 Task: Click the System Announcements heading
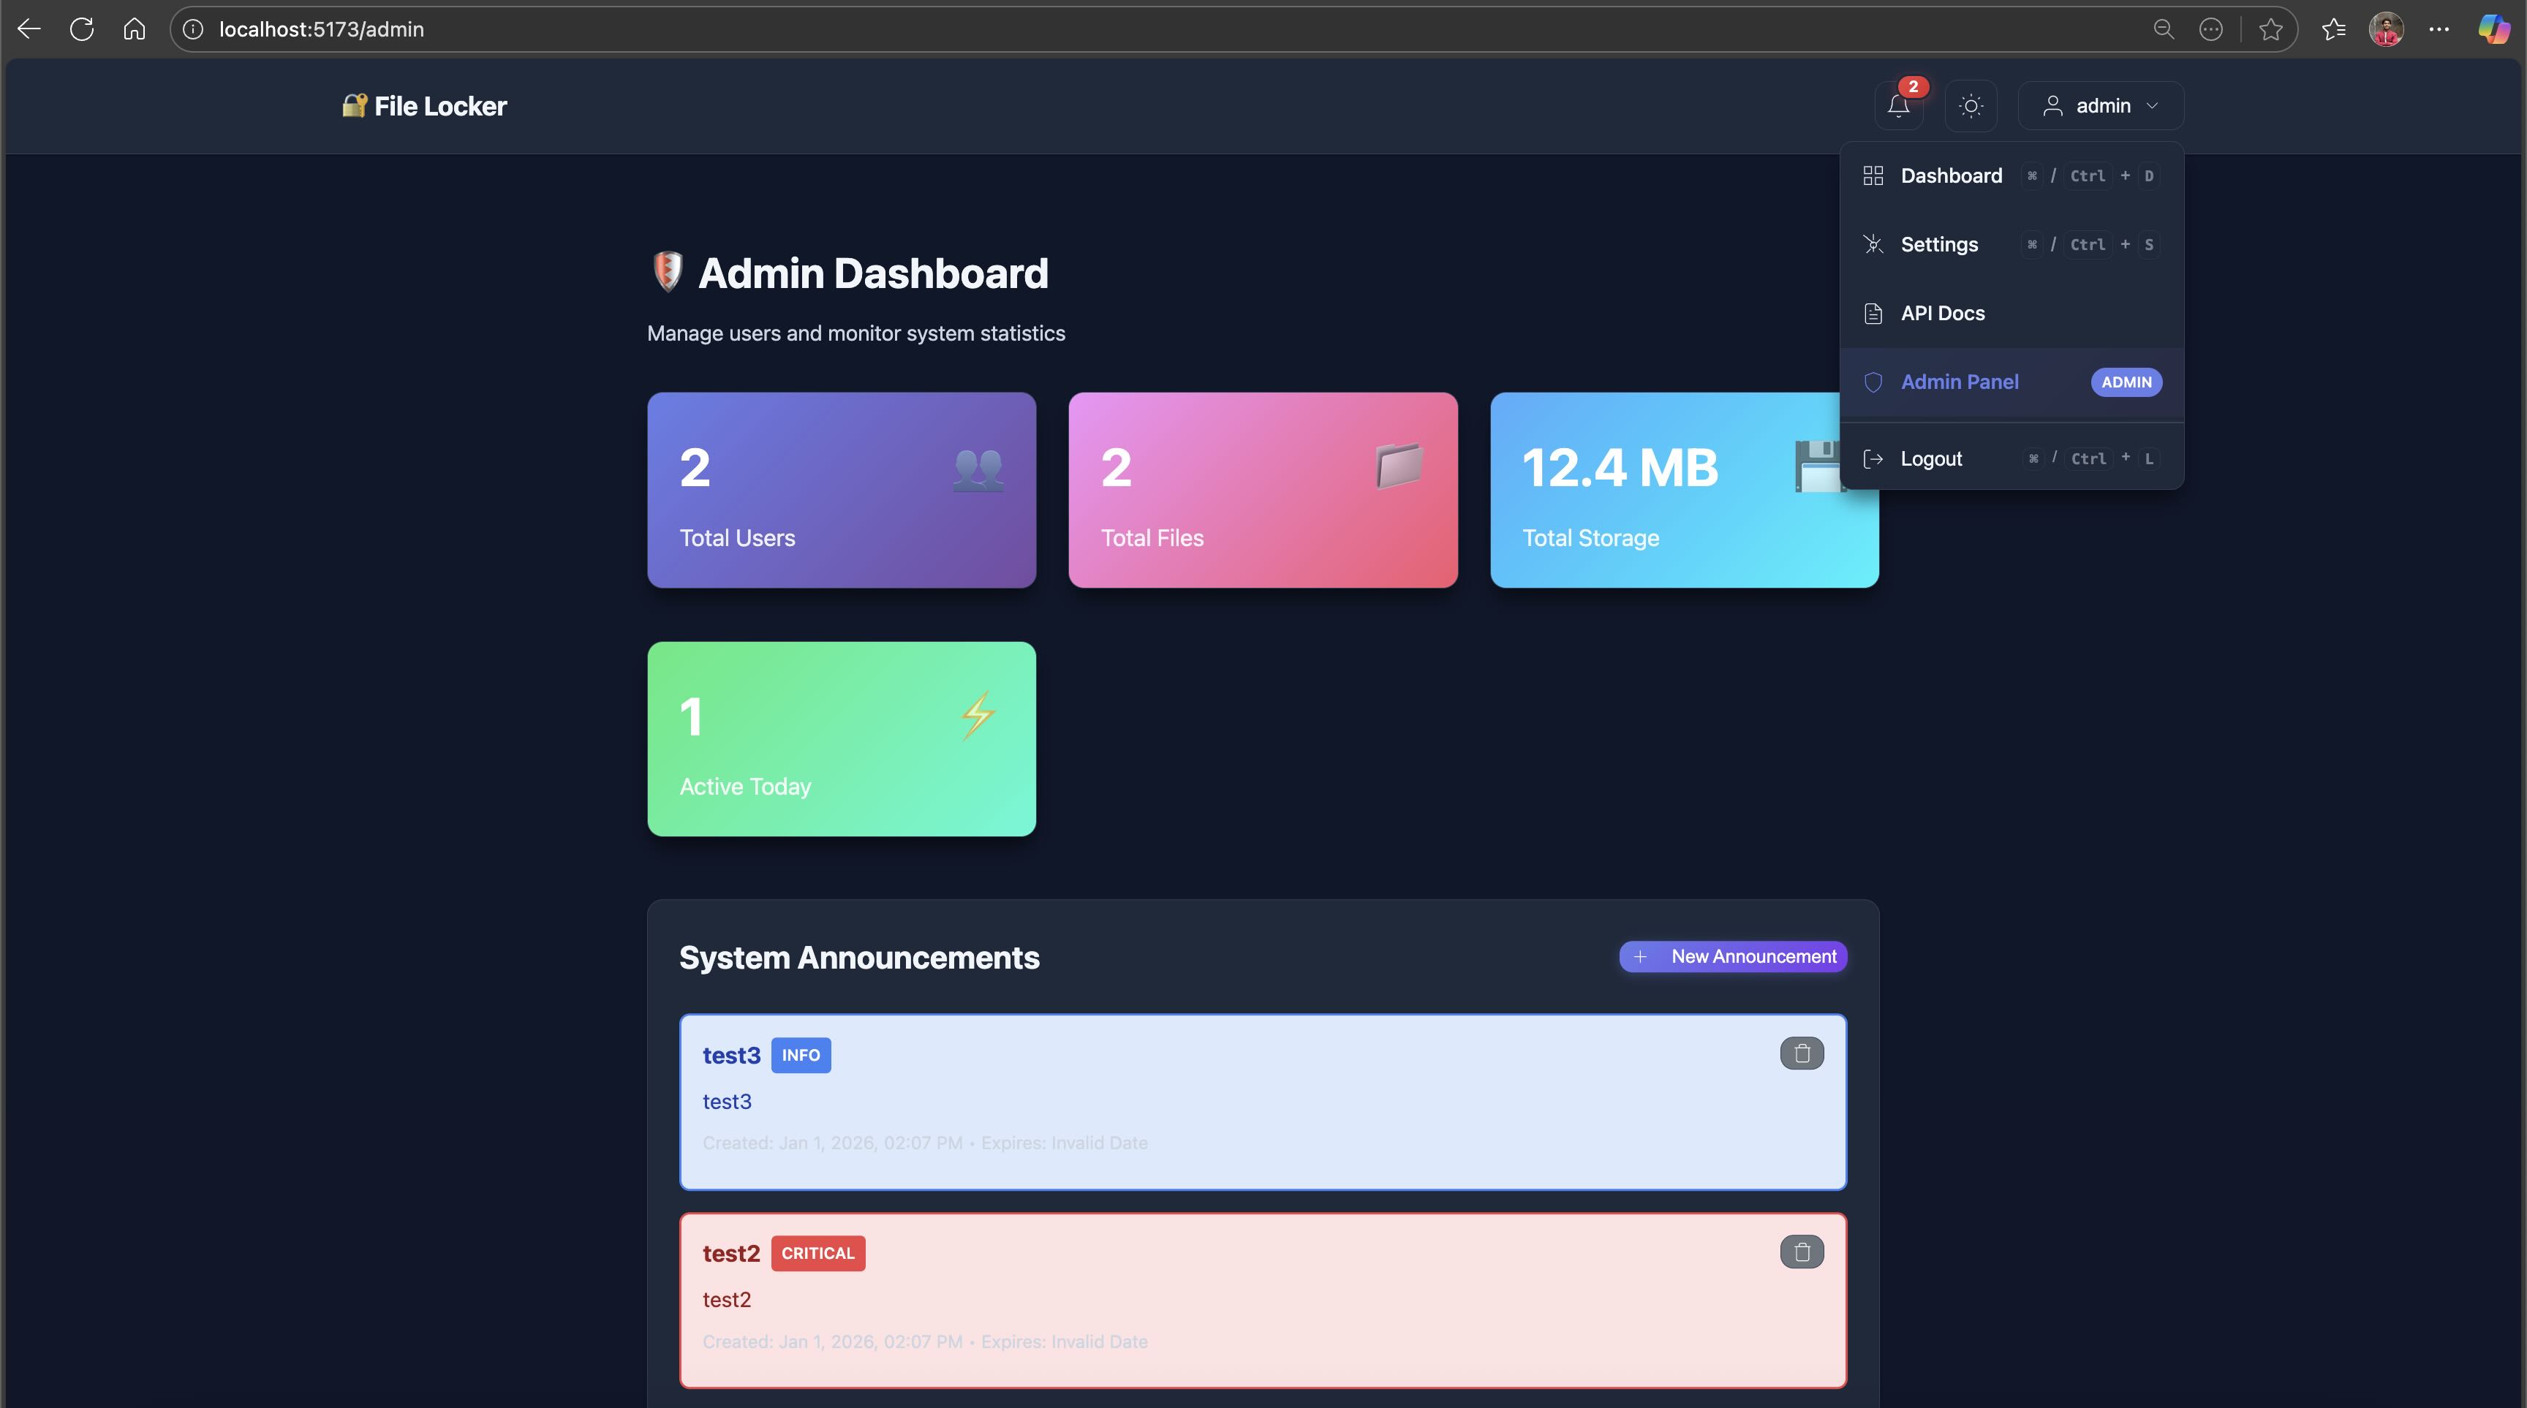[858, 957]
